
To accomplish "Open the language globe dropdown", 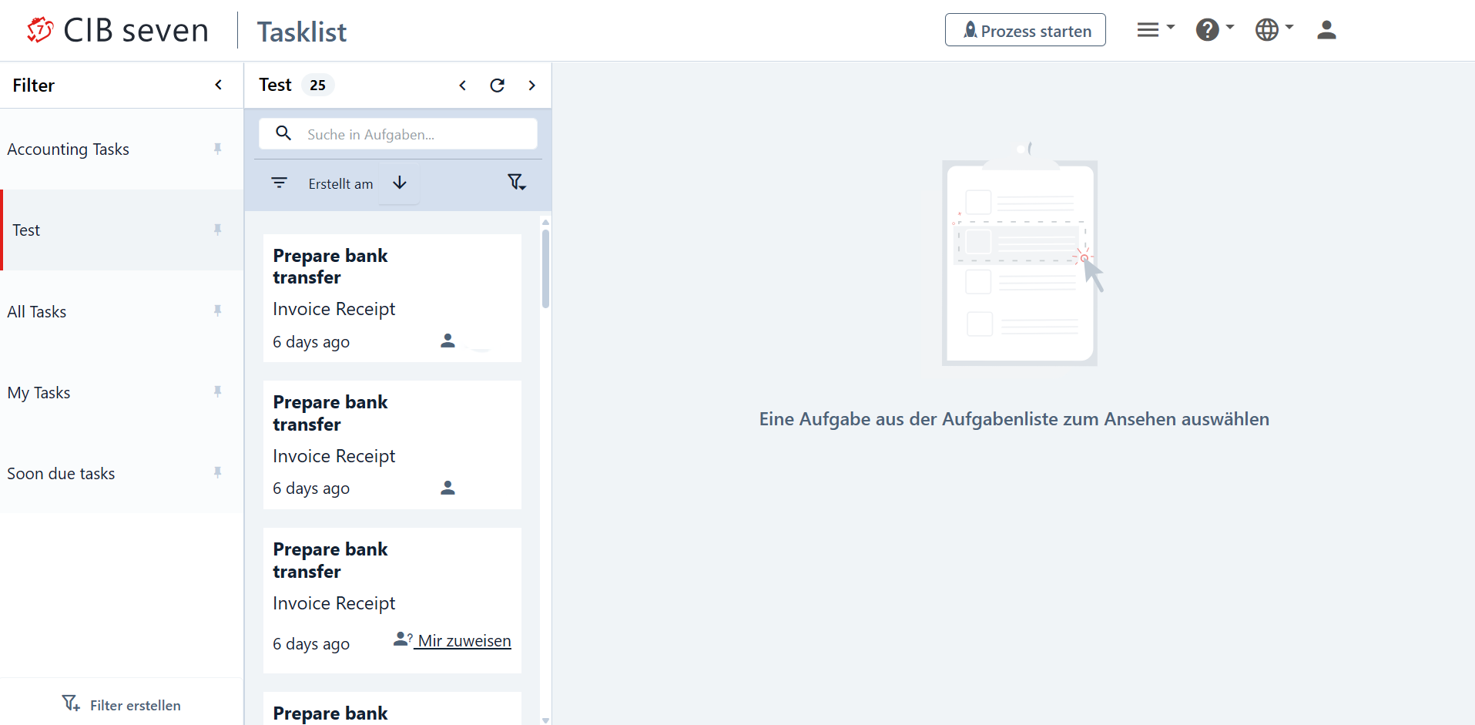I will pyautogui.click(x=1273, y=30).
